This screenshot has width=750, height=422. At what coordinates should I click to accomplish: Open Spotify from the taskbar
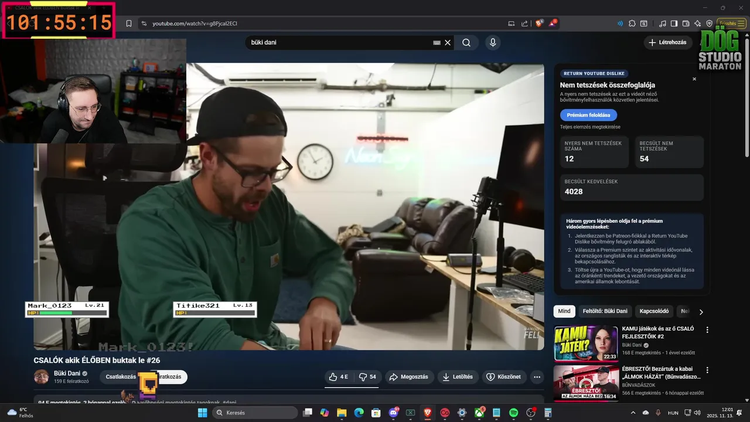tap(513, 413)
